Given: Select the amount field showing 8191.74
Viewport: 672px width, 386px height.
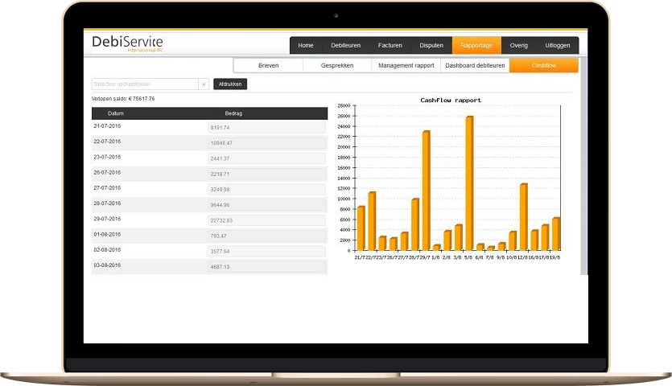Looking at the screenshot, I should pos(266,128).
